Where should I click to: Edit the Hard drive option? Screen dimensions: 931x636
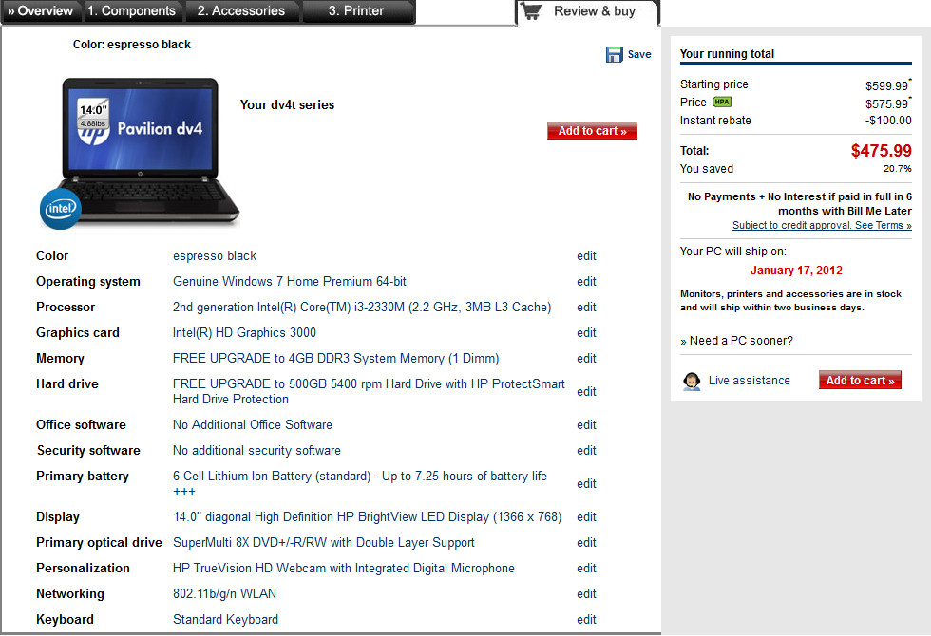coord(586,391)
